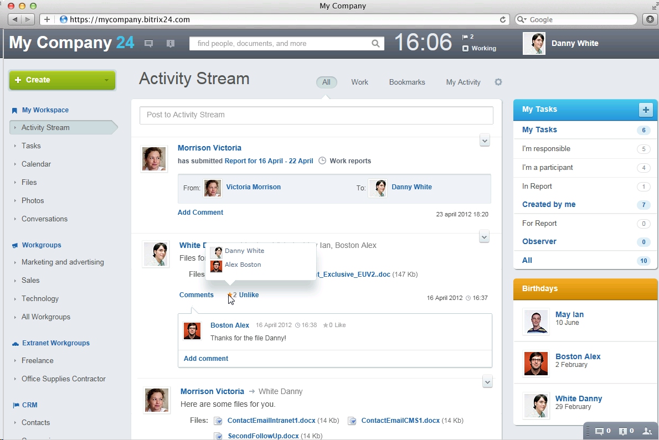
Task: Open Photos in left menu
Action: 33,201
